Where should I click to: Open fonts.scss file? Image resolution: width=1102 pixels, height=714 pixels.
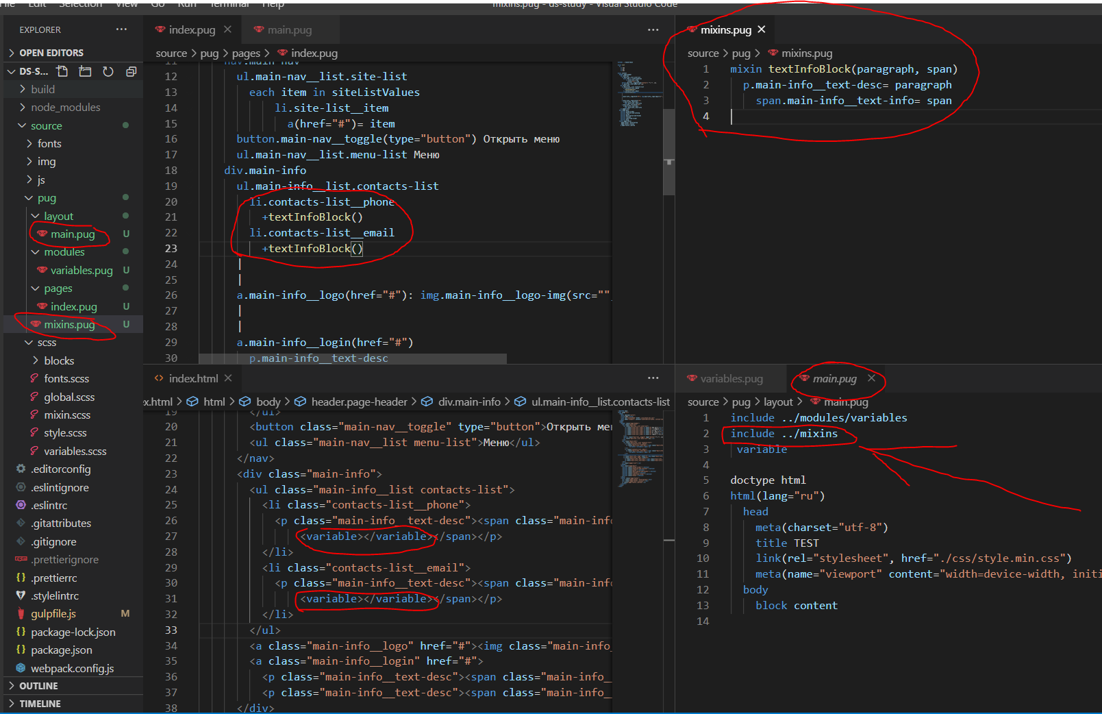click(66, 378)
